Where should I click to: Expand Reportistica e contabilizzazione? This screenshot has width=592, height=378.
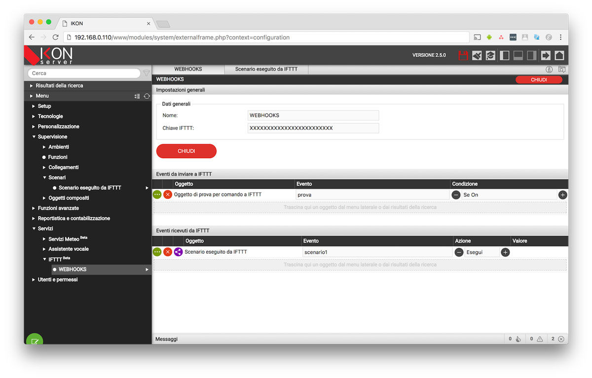34,218
